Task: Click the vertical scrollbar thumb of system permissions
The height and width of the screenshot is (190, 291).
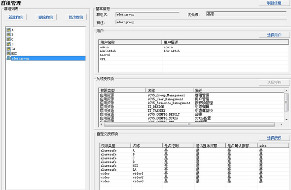Action: pos(287,102)
